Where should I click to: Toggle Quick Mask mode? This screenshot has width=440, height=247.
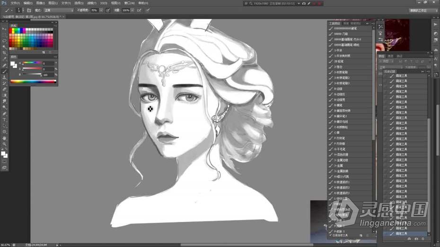[4, 162]
